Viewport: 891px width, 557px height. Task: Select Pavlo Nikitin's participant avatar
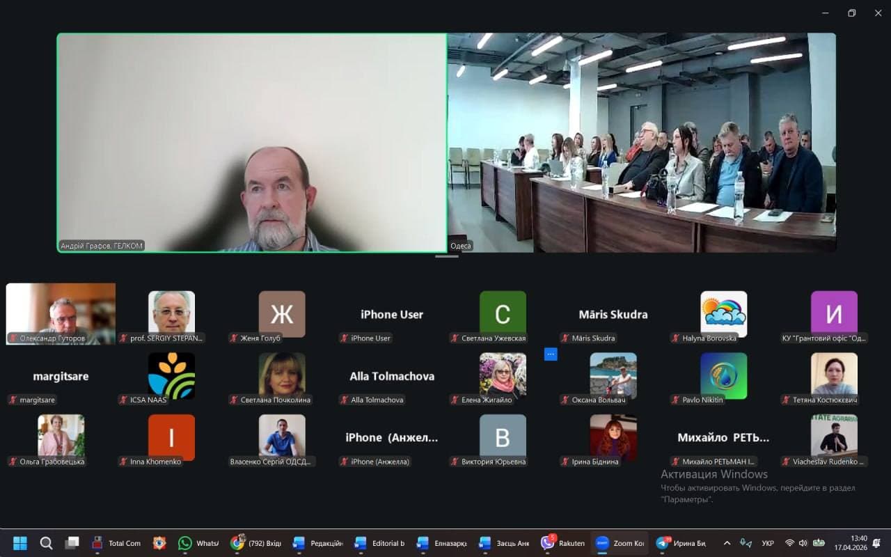point(723,376)
